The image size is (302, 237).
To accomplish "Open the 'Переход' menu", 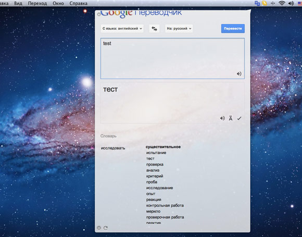I will pyautogui.click(x=37, y=3).
